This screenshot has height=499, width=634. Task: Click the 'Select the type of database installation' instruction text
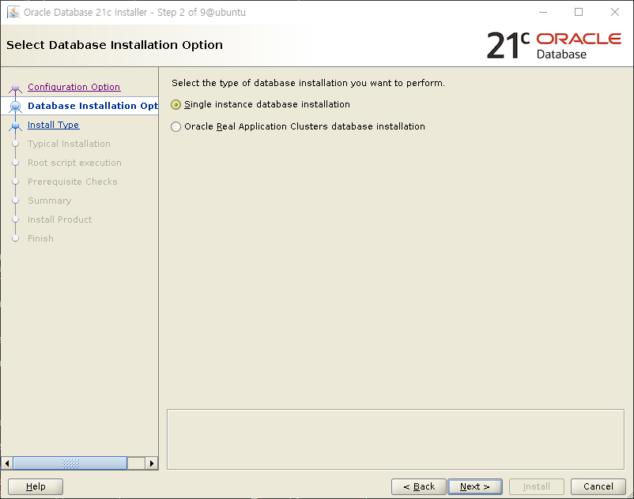(308, 83)
